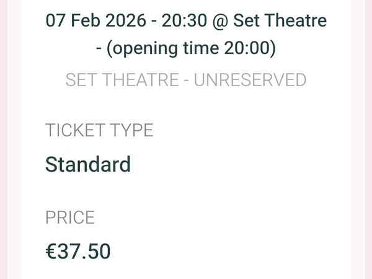This screenshot has height=279, width=372.
Task: Click the SET THEATRE - UNRESERVED subtitle
Action: click(x=186, y=80)
